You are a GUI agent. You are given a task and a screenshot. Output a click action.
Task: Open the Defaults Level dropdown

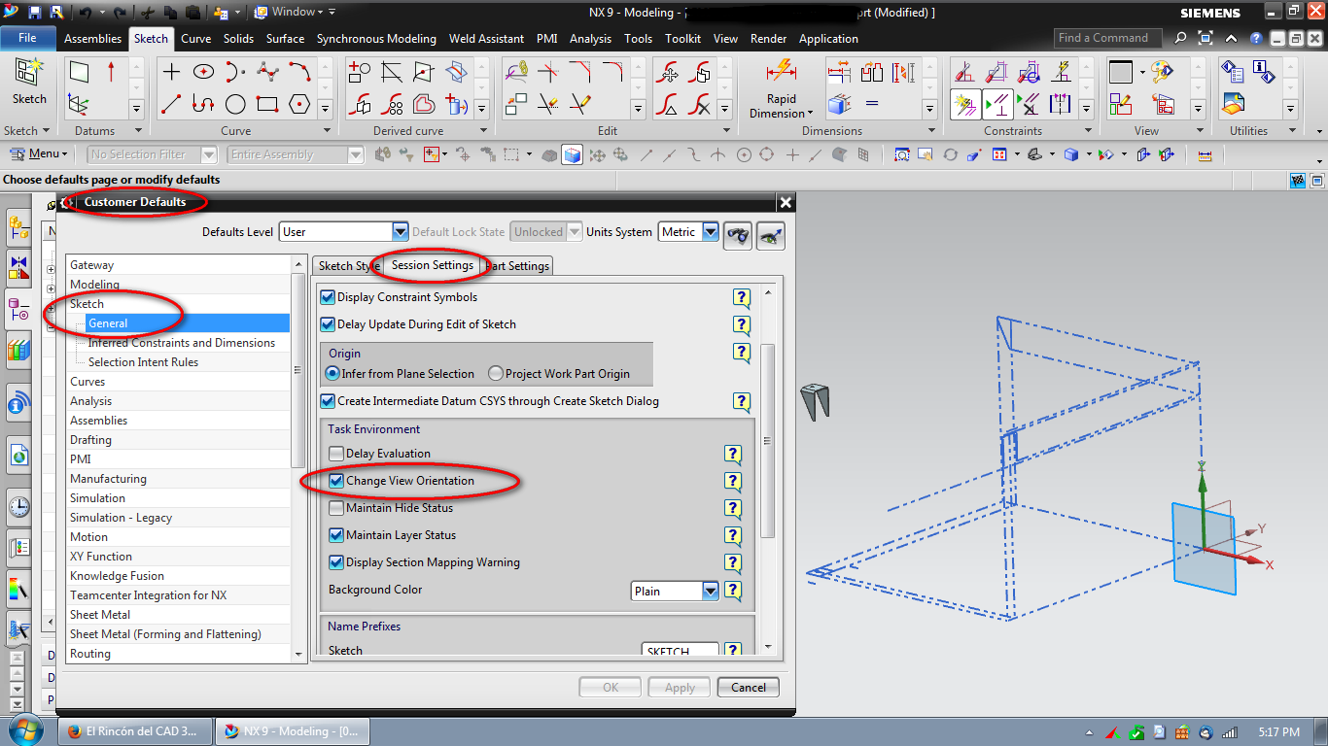(400, 232)
